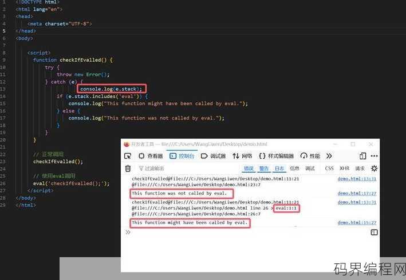Toggle the 错误 errors filter
Screen dimensions: 406x280
249,169
